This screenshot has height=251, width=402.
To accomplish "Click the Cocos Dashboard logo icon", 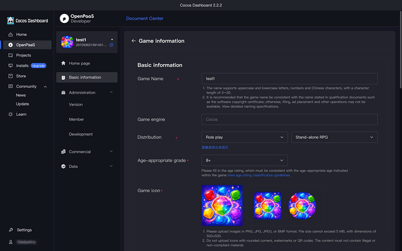I will click(x=10, y=20).
